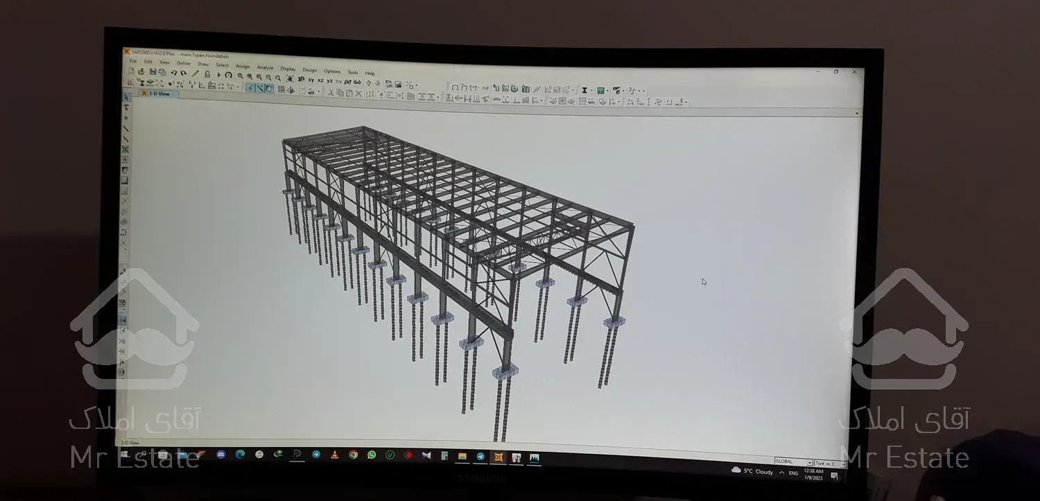Set the view to XY plane

(x=311, y=80)
